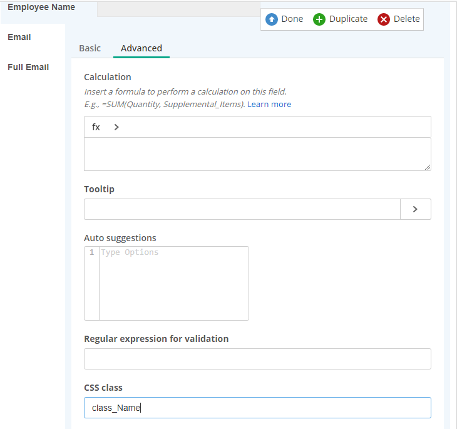457x429 pixels.
Task: Click into the Tooltip text field
Action: [x=242, y=209]
